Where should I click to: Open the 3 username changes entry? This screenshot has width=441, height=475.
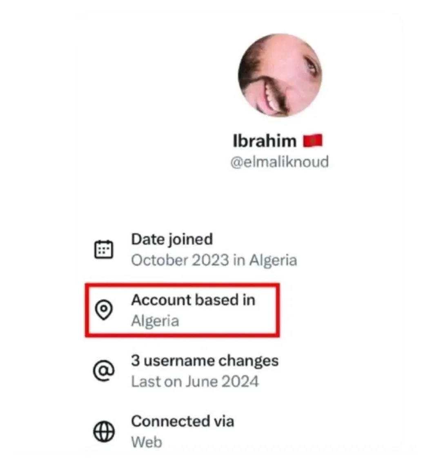tap(205, 361)
